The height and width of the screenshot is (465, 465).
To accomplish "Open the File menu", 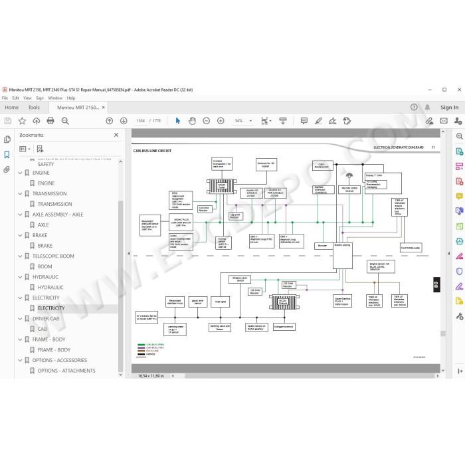I will point(5,98).
